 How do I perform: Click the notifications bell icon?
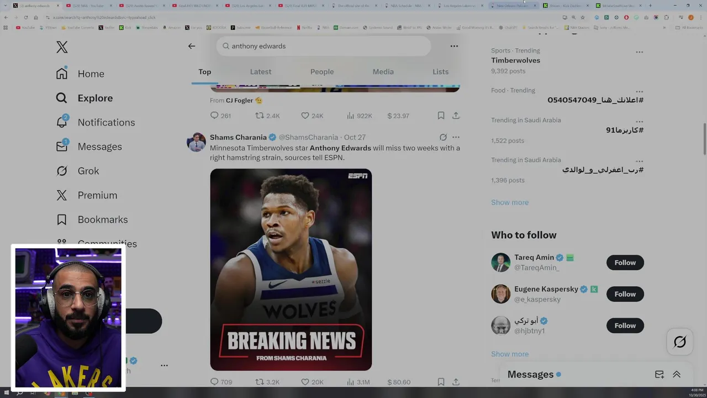[62, 122]
